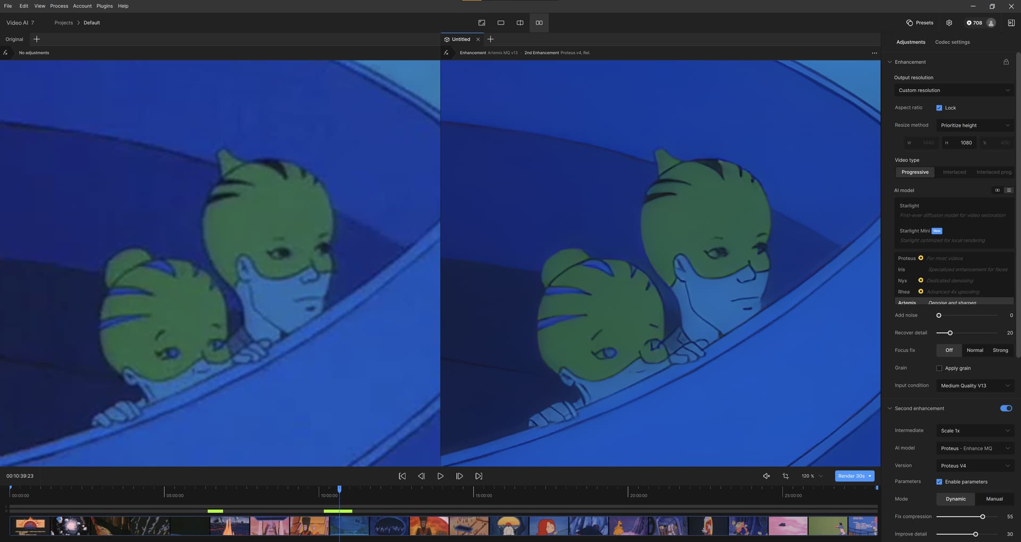Mute the preview audio
Viewport: 1021px width, 542px height.
(766, 476)
